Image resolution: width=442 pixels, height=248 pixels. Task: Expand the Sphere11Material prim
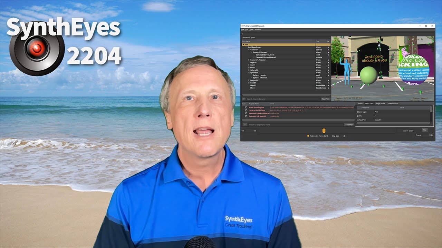coord(251,78)
